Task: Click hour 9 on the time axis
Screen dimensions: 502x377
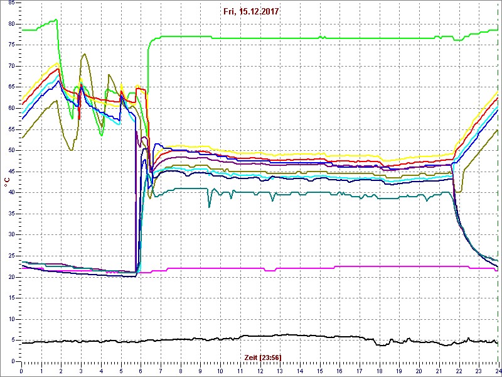Action: click(200, 371)
